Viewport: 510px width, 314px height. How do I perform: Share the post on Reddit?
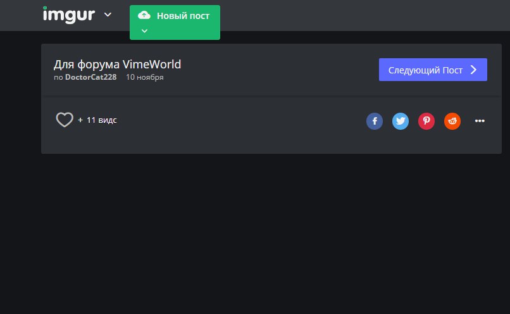click(x=452, y=122)
